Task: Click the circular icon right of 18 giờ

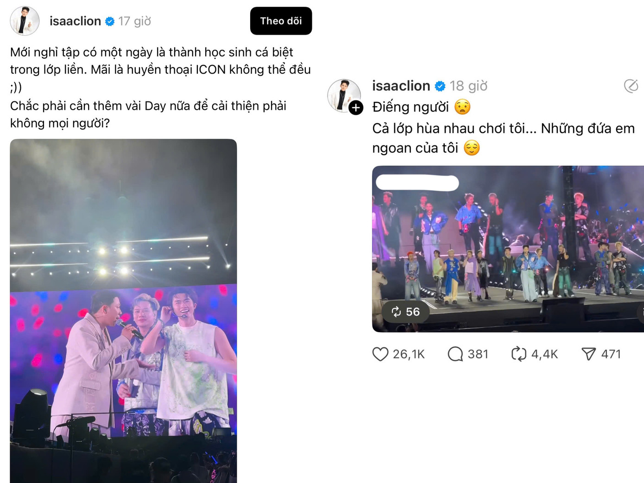Action: click(x=631, y=86)
